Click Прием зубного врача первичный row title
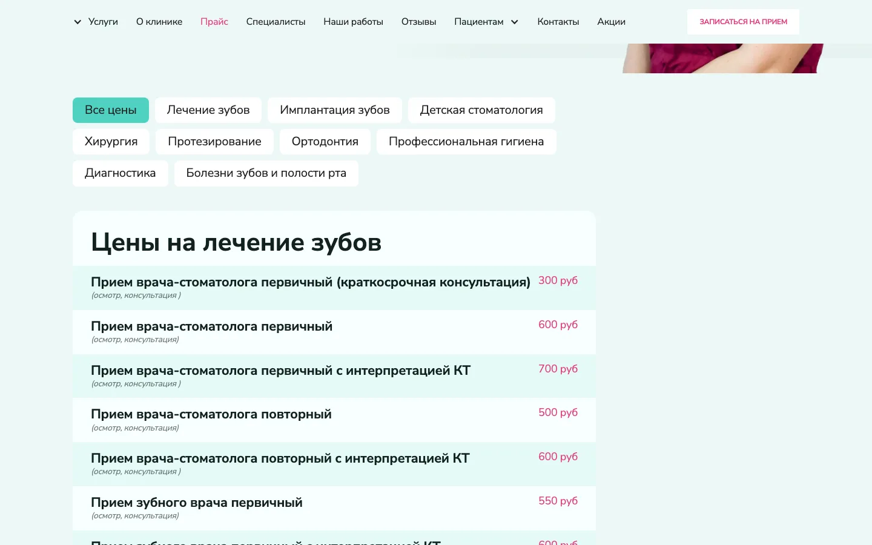 coord(197,503)
